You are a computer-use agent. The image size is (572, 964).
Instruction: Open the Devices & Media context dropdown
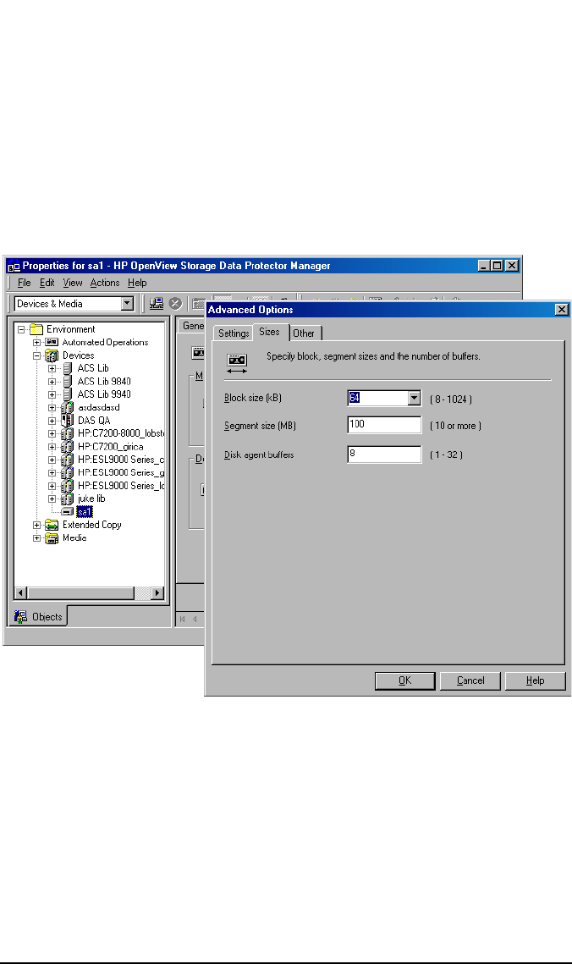[127, 304]
